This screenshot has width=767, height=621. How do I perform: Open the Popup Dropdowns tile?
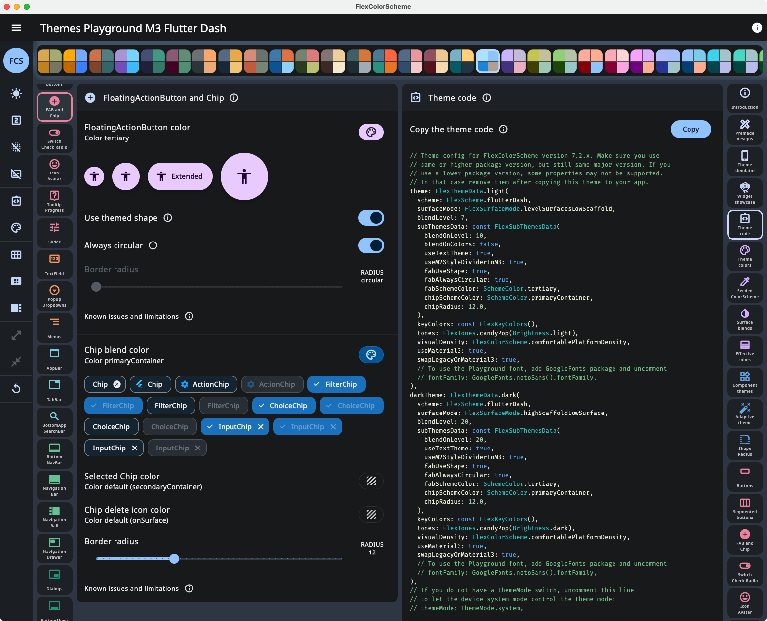coord(54,296)
